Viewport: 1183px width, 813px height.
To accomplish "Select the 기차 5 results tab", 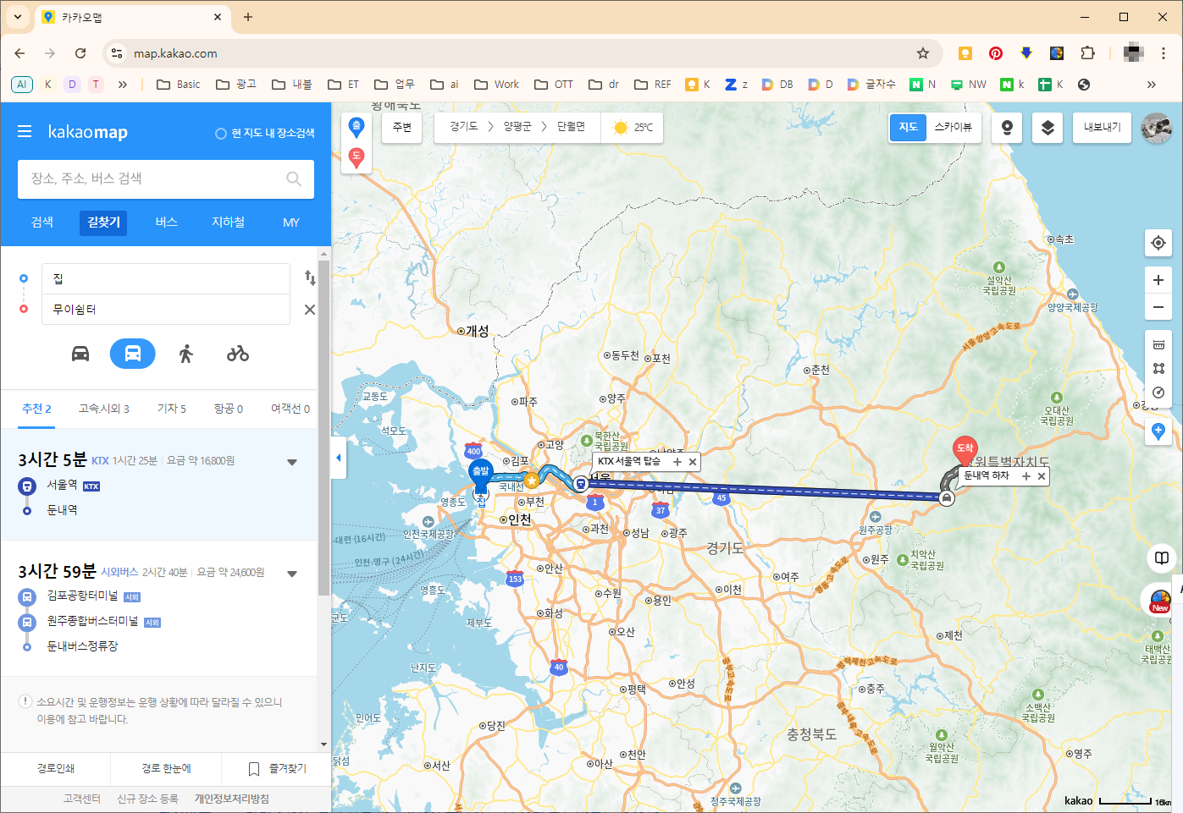I will click(x=171, y=409).
